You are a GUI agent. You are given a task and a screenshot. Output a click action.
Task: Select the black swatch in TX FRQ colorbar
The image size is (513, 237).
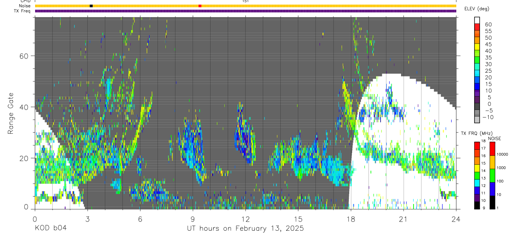pos(477,205)
